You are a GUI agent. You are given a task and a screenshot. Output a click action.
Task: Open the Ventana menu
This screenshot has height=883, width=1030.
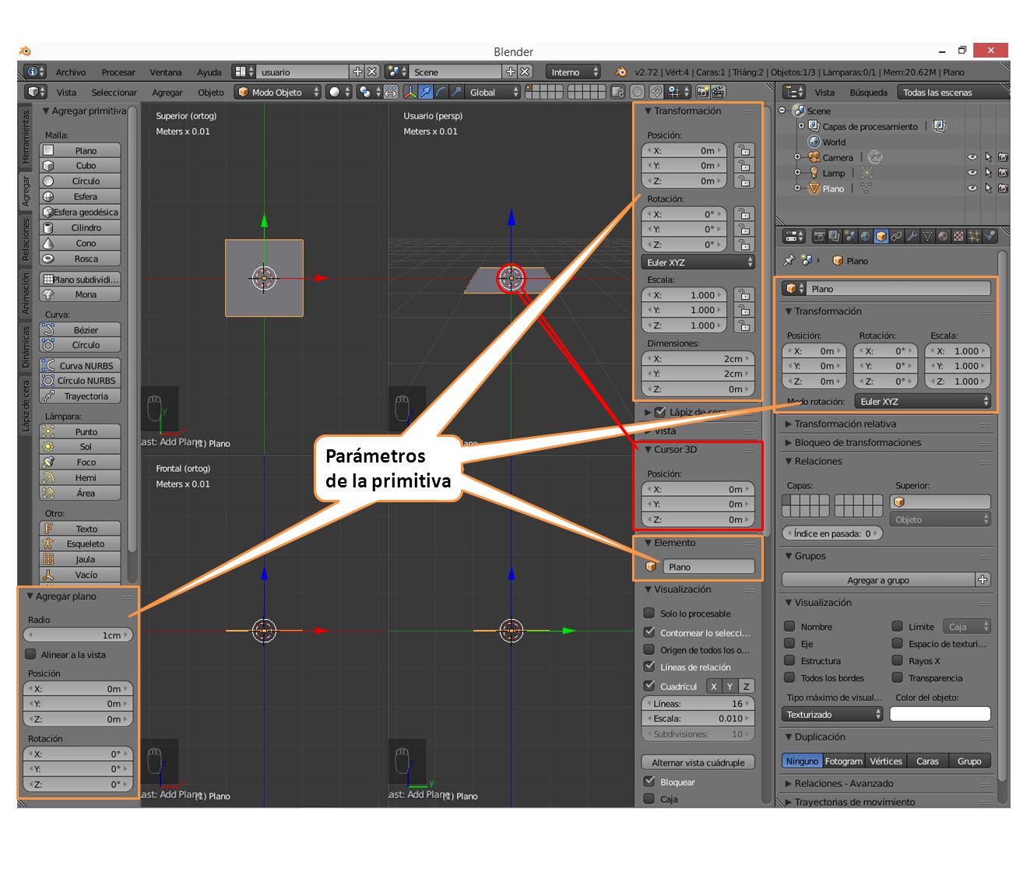coord(166,72)
